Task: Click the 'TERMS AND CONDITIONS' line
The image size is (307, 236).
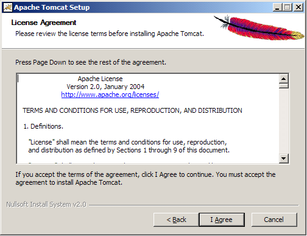Action: click(x=132, y=110)
